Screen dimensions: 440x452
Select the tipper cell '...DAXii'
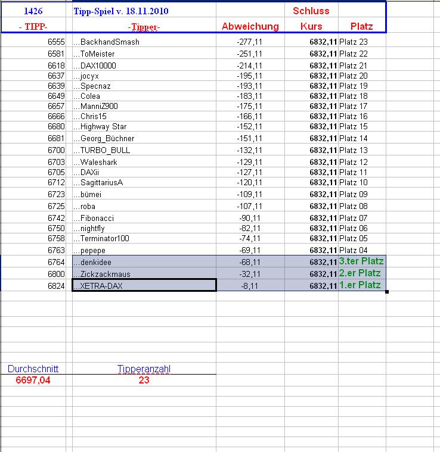tap(144, 172)
